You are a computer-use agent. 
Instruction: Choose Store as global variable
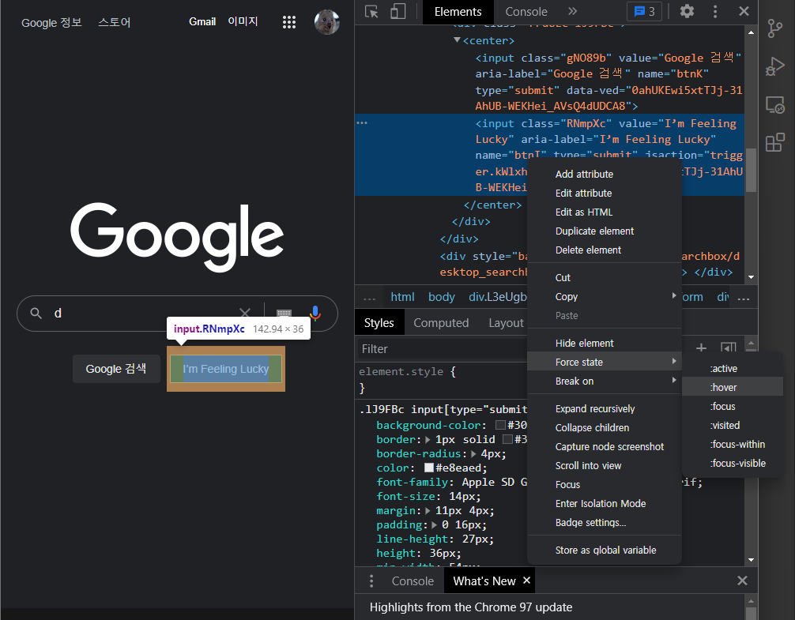pyautogui.click(x=605, y=550)
